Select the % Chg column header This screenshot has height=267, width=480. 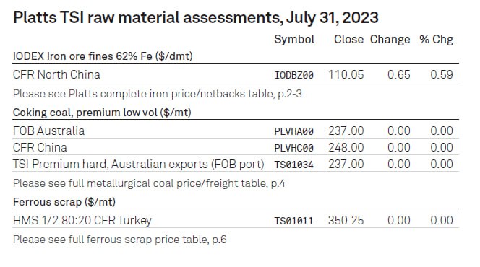click(436, 40)
